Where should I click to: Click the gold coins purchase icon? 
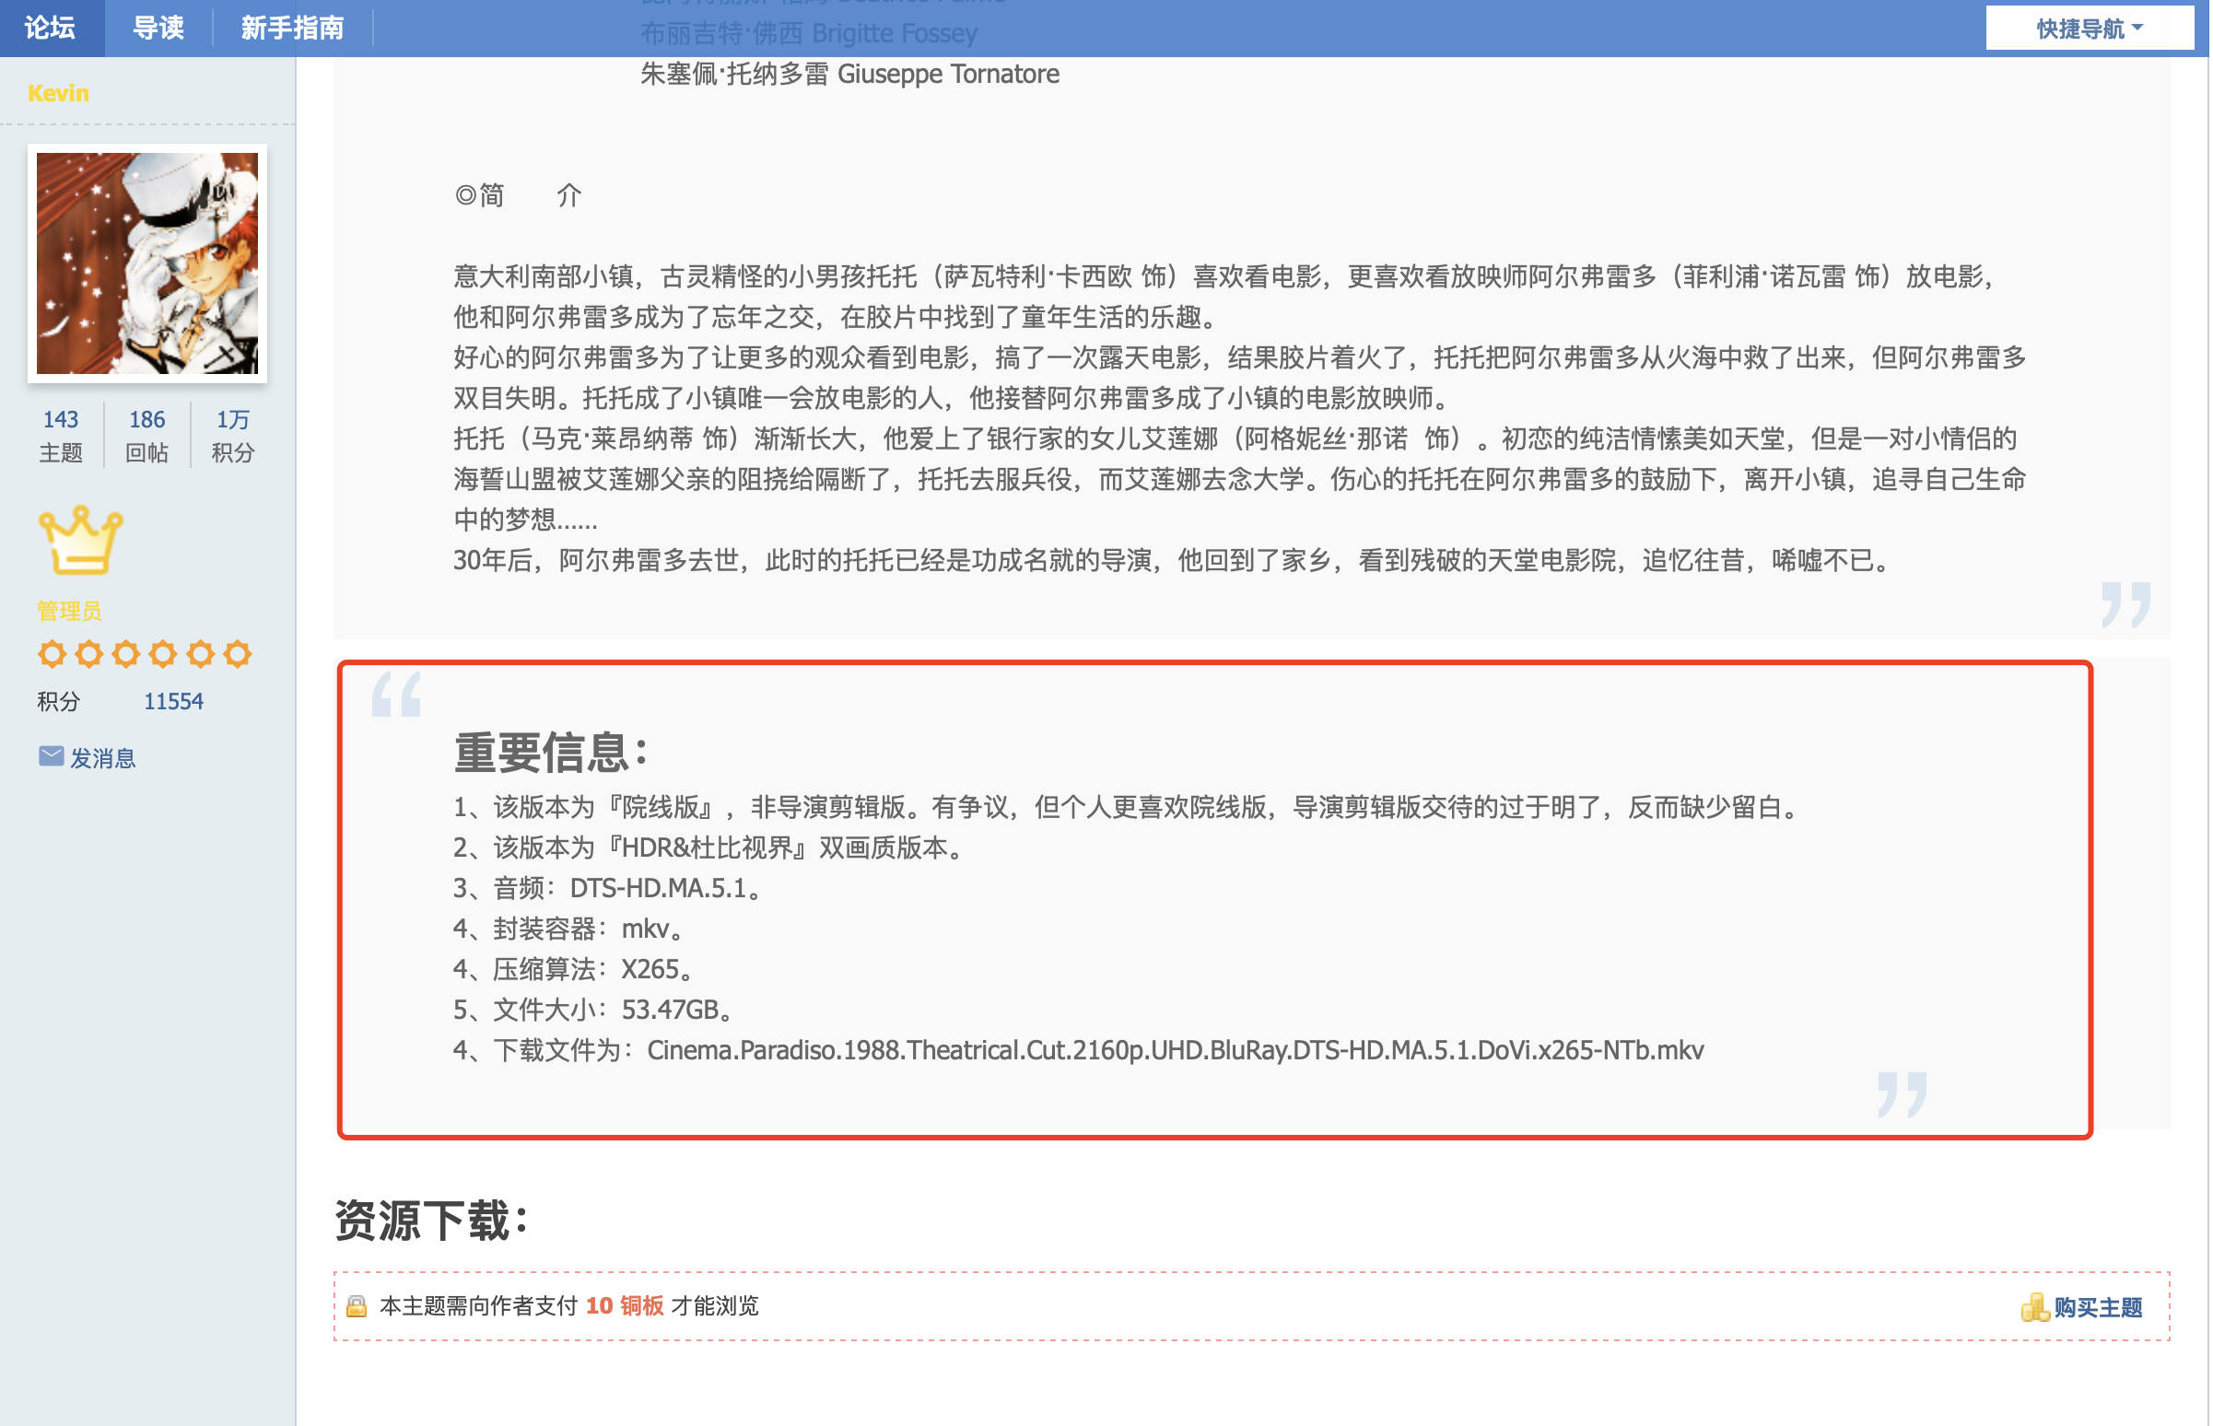[2037, 1309]
